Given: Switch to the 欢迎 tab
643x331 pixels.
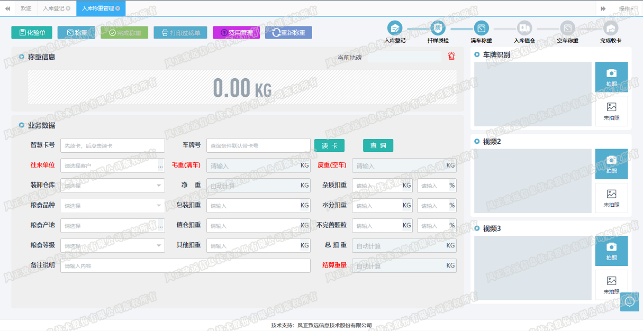Looking at the screenshot, I should pos(26,8).
